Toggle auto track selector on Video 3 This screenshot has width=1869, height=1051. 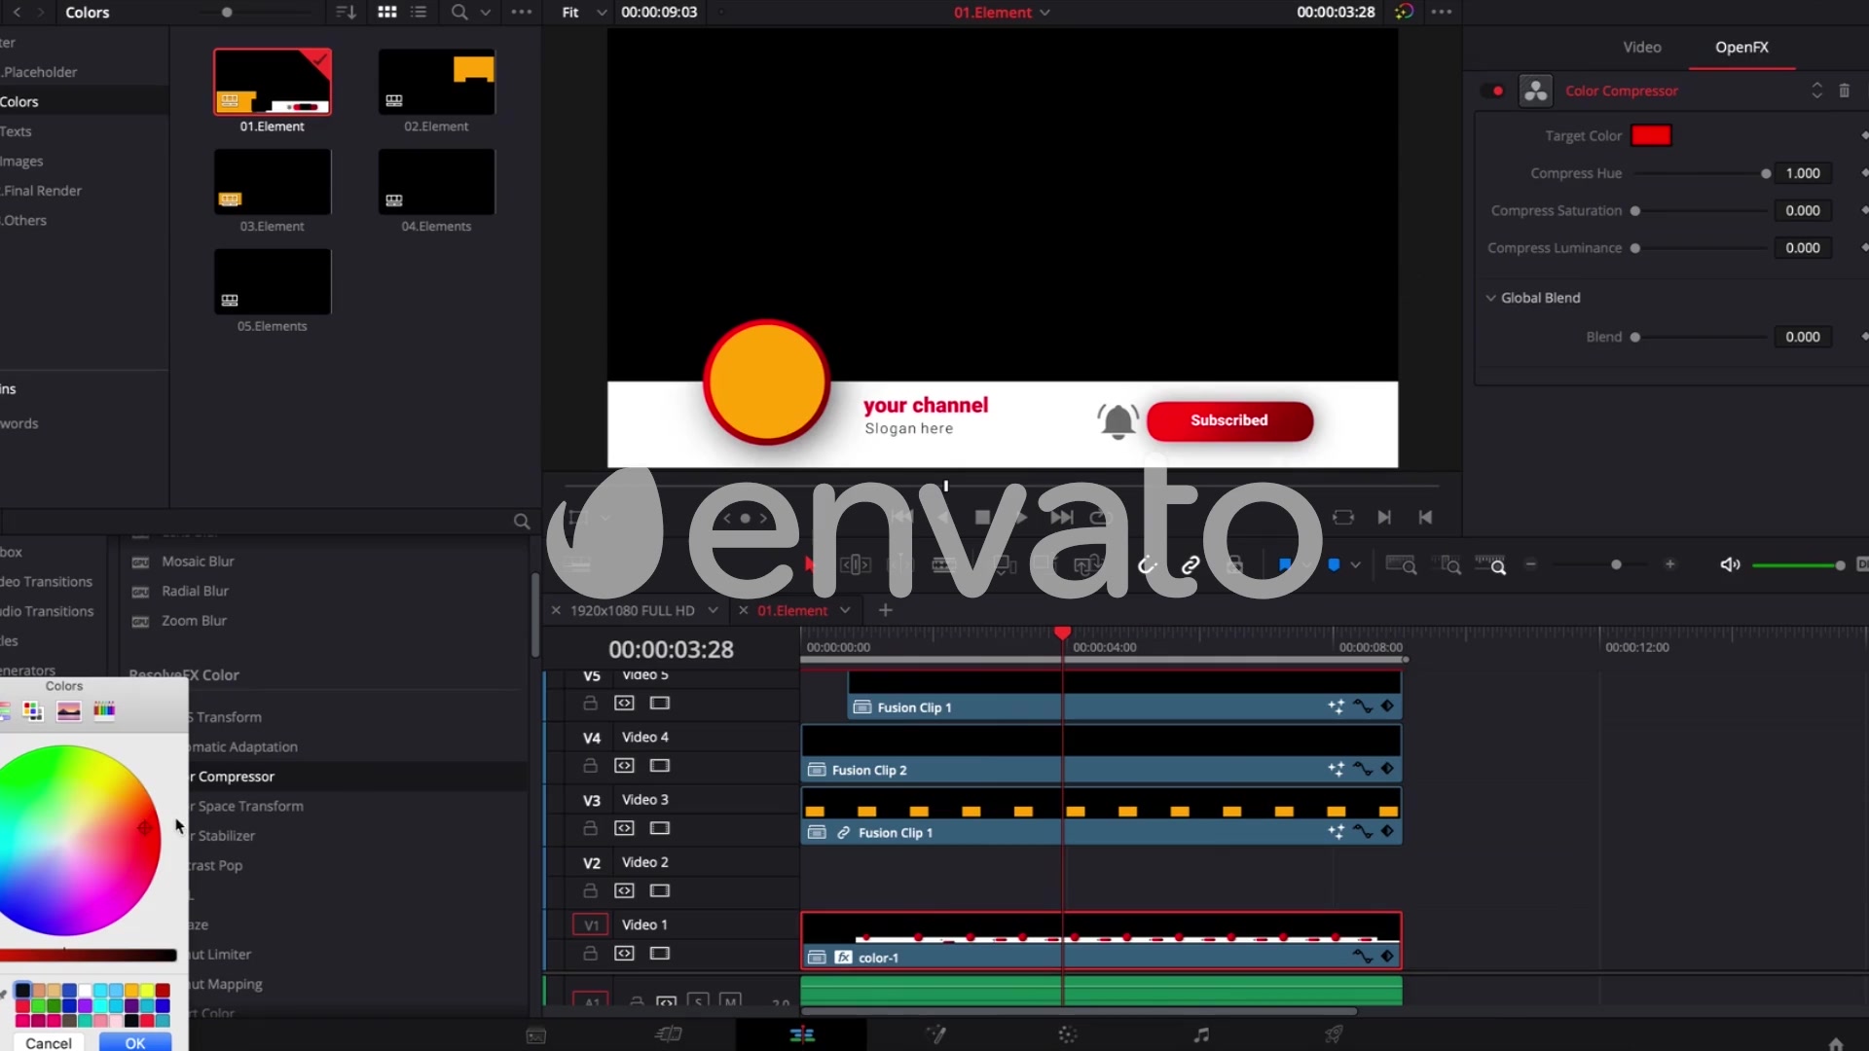click(x=624, y=828)
